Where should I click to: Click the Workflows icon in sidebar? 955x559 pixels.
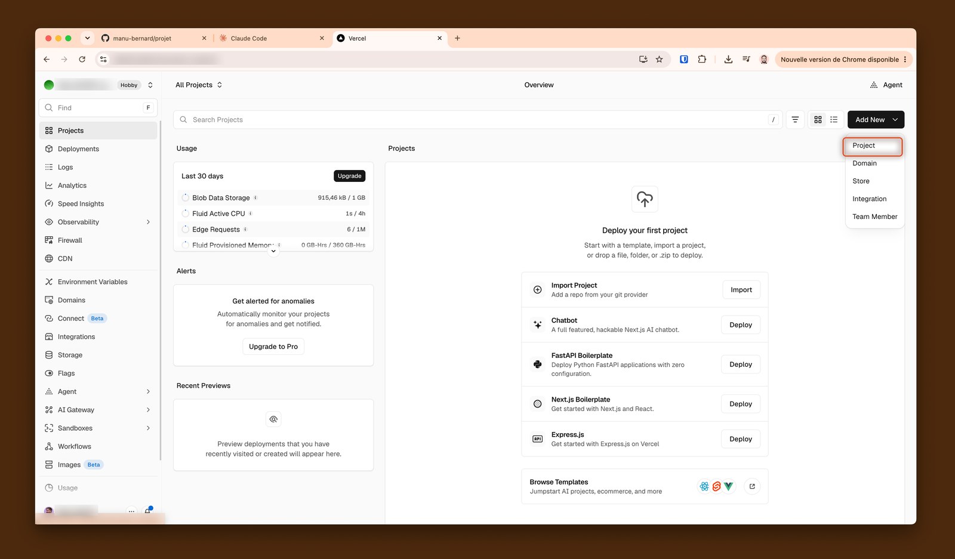[49, 446]
